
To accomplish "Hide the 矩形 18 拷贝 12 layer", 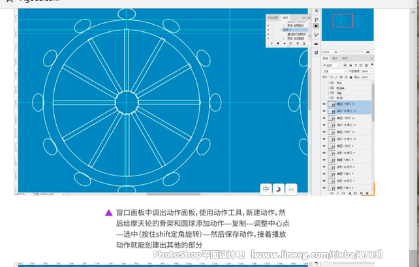I will tap(324, 111).
